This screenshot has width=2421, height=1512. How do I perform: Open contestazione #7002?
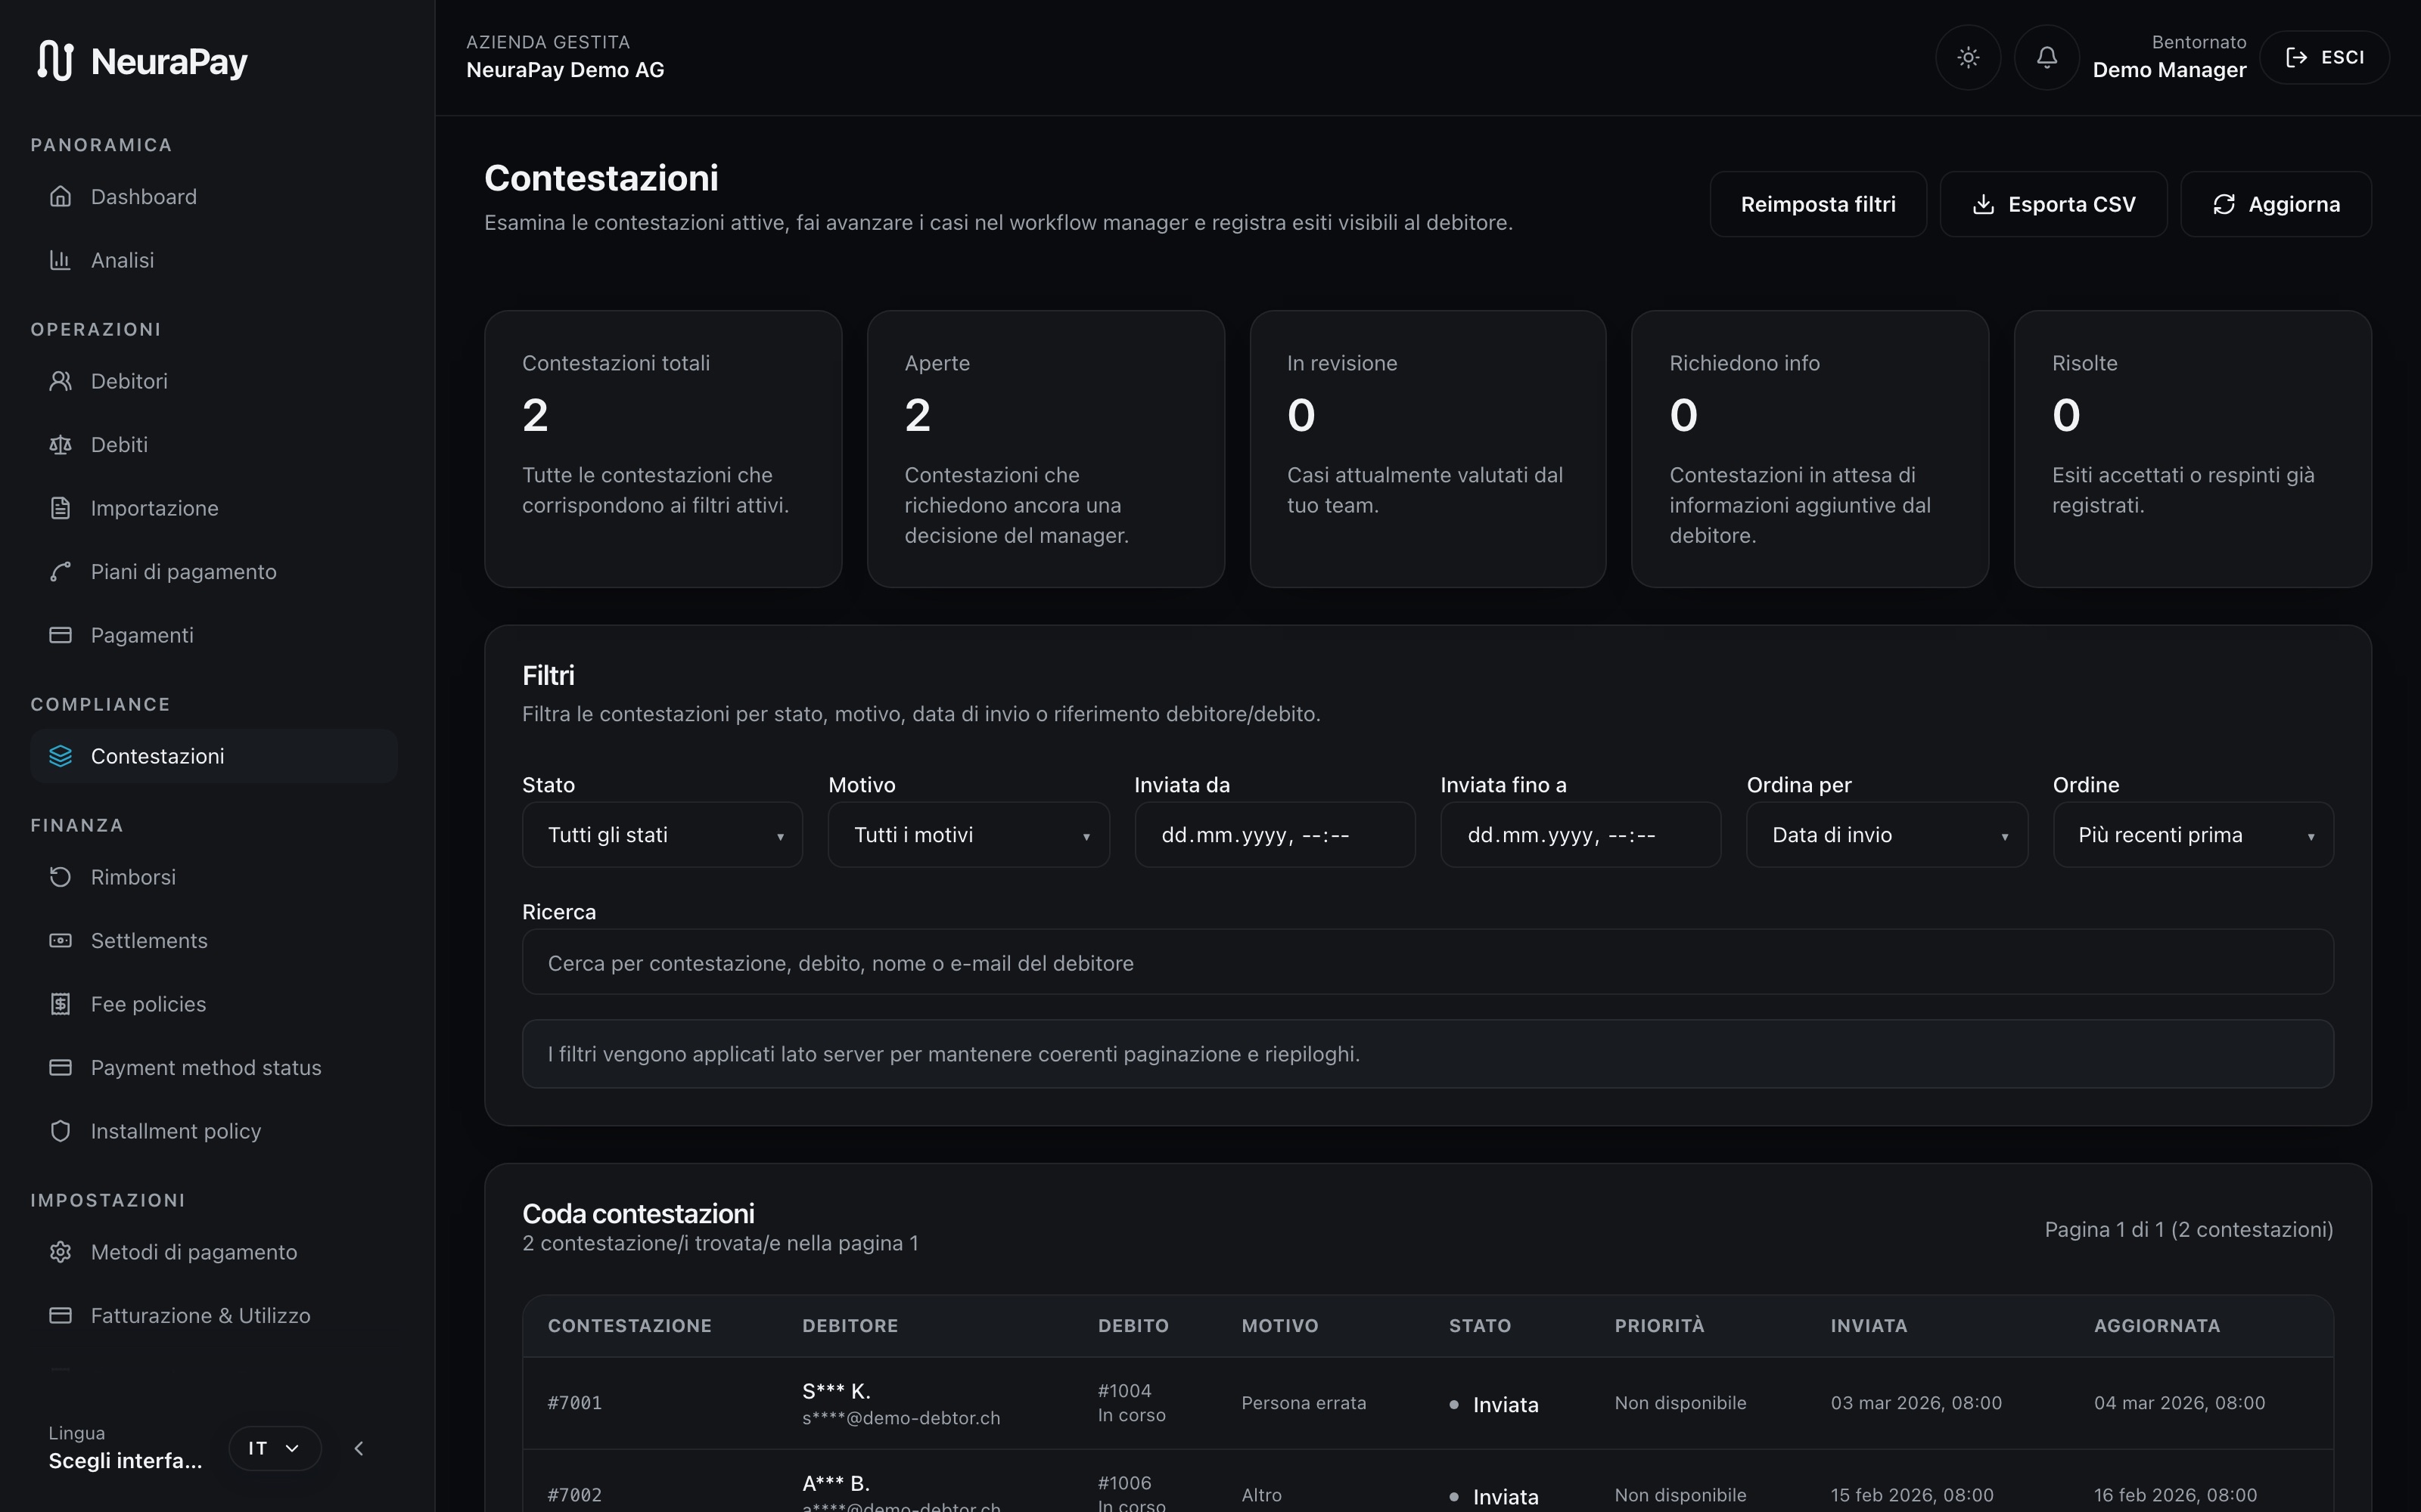(575, 1495)
